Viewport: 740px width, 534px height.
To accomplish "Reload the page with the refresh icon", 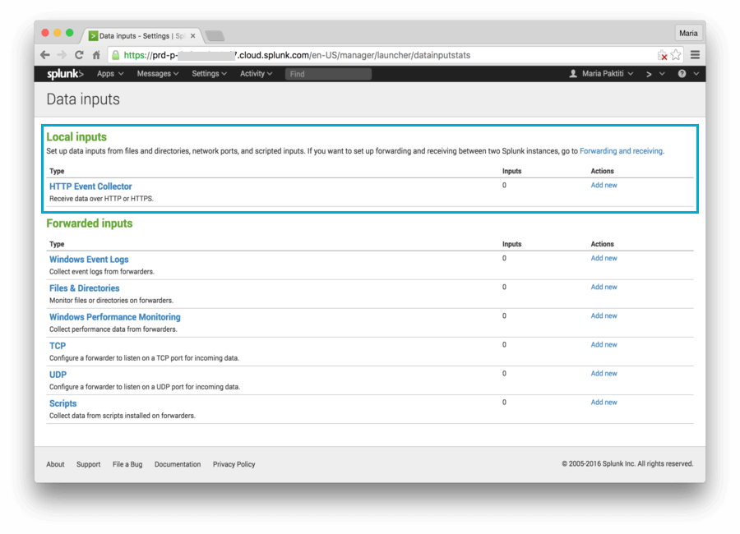I will [79, 55].
